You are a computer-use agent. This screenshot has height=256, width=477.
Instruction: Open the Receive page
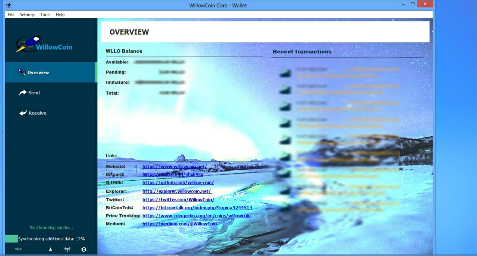point(51,113)
